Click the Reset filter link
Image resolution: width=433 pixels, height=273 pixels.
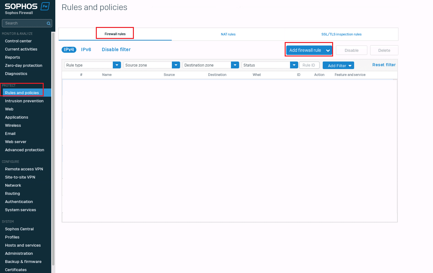click(384, 65)
